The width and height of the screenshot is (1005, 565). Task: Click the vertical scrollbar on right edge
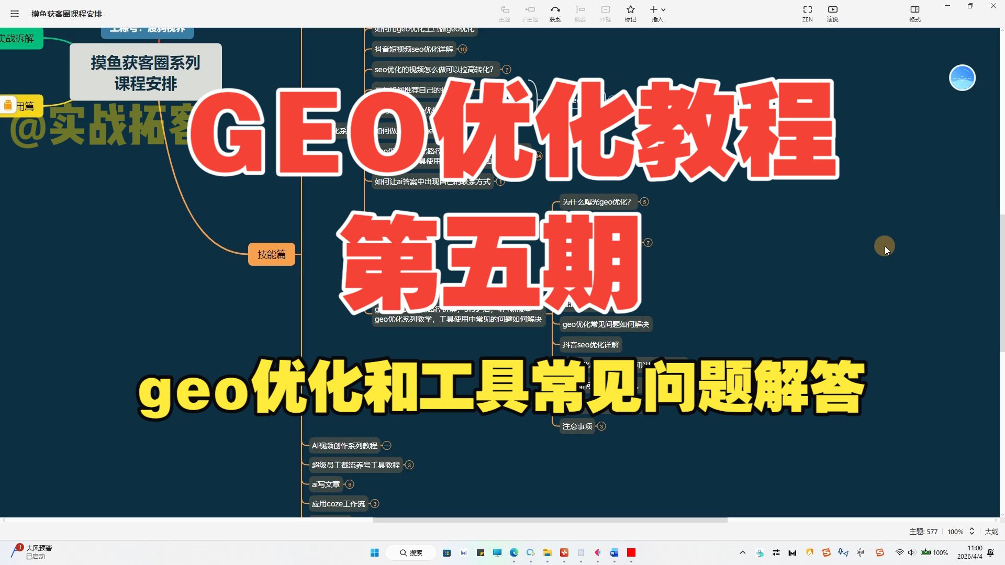(x=1002, y=282)
